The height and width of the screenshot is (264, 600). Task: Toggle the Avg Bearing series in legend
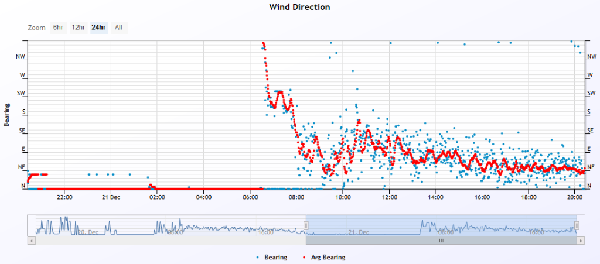[324, 257]
